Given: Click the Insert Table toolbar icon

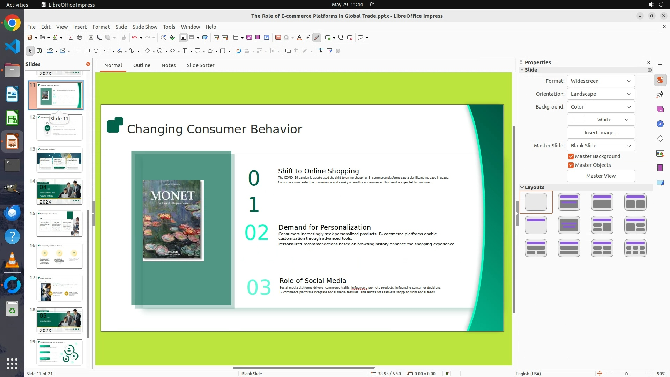Looking at the screenshot, I should click(236, 38).
